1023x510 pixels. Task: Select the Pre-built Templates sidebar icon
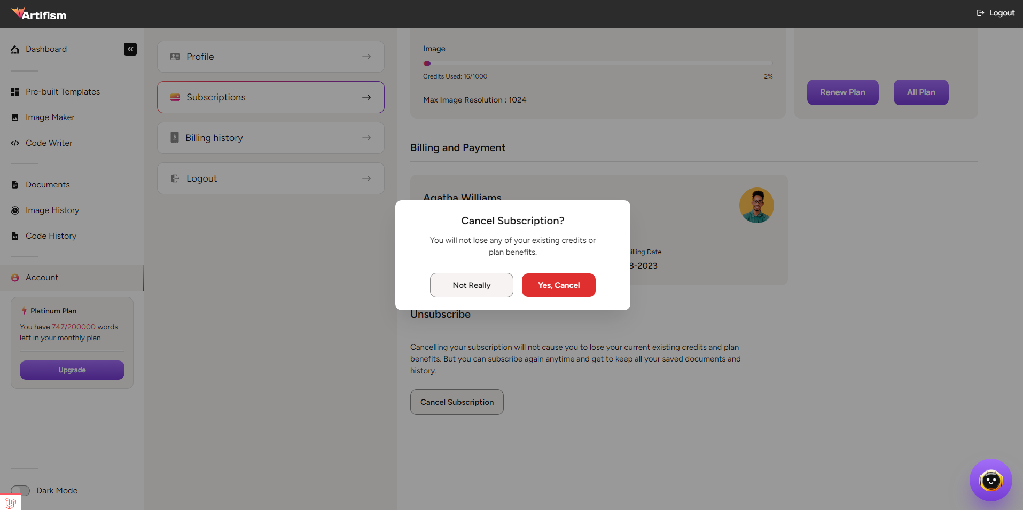15,91
